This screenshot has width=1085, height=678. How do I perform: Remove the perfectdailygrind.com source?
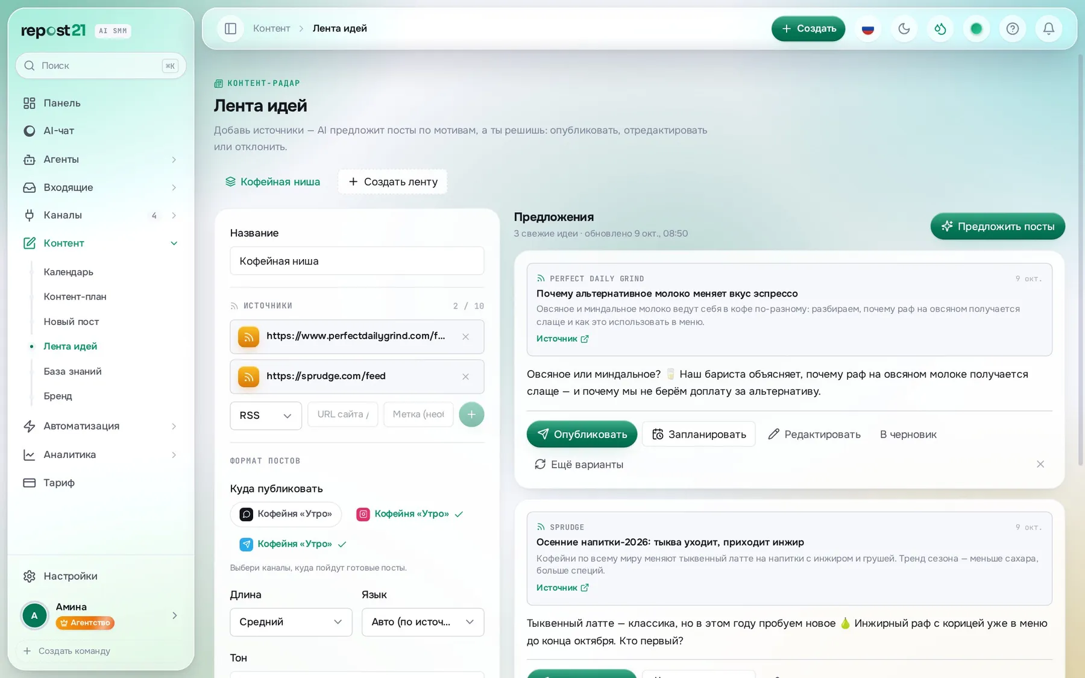point(465,337)
